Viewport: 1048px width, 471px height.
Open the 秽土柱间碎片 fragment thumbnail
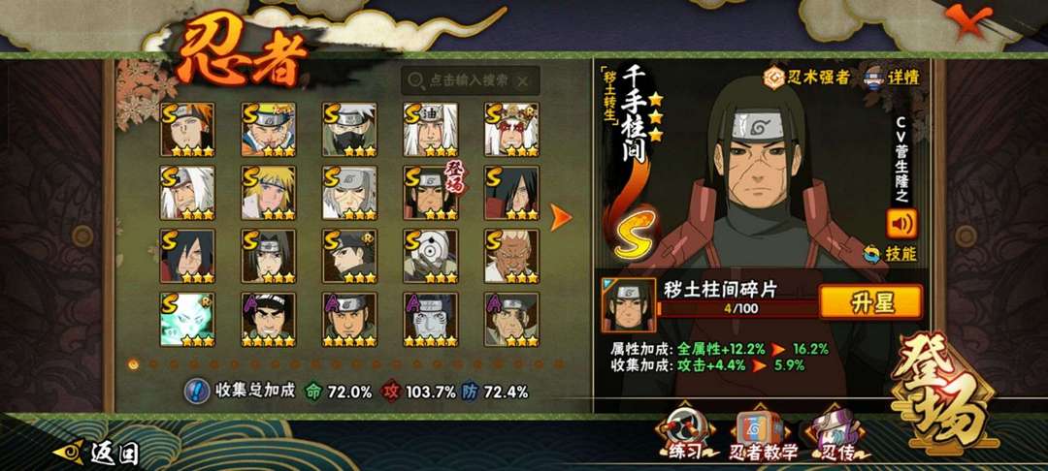click(628, 305)
